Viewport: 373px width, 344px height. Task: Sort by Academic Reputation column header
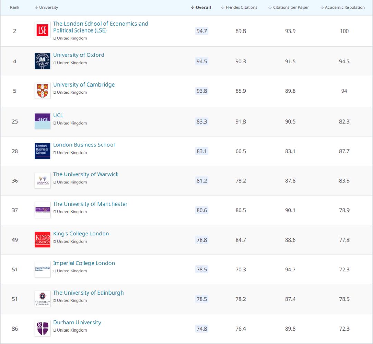[x=342, y=7]
